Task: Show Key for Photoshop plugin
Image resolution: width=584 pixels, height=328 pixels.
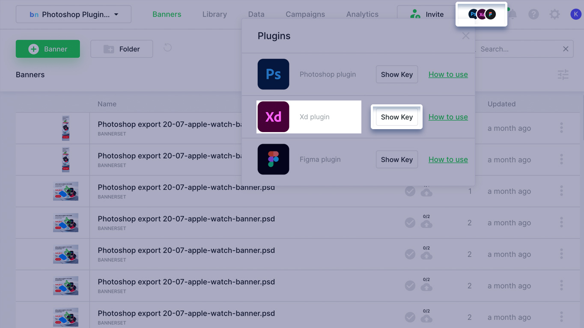Action: coord(397,74)
